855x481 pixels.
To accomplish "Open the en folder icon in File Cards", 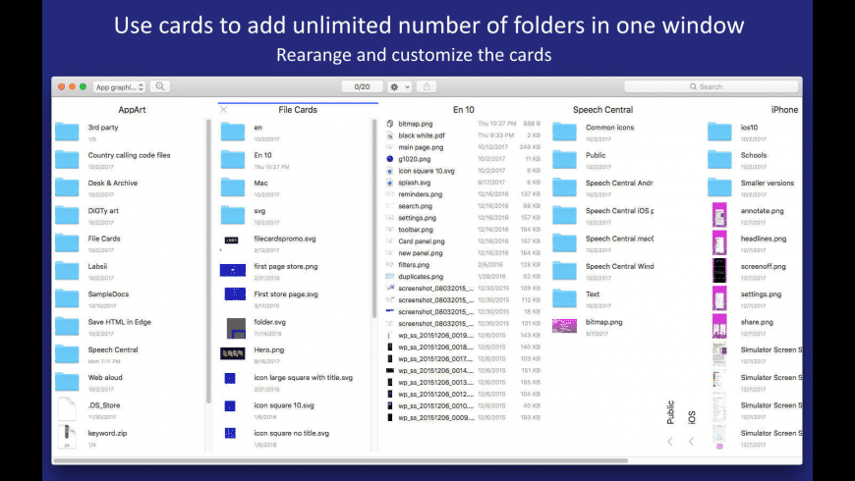I will tap(233, 132).
